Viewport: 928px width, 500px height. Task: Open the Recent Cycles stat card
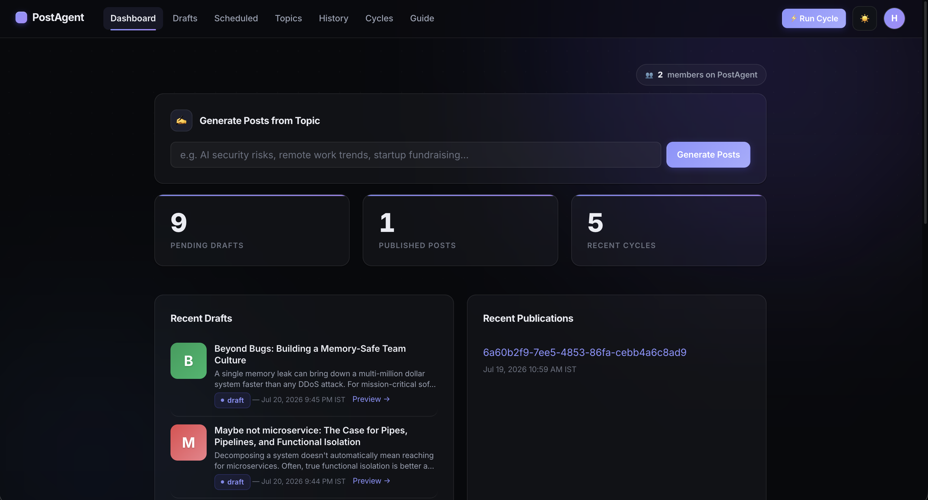[x=668, y=230]
